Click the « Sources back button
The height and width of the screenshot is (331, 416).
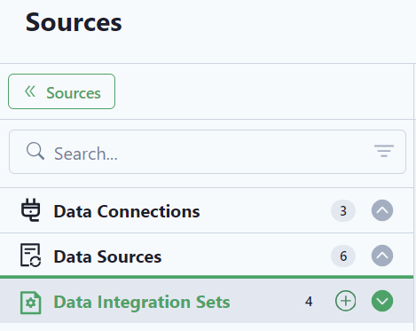coord(61,91)
